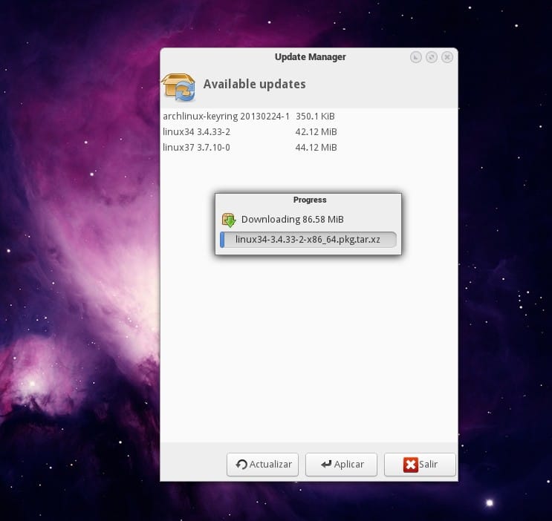The height and width of the screenshot is (521, 552).
Task: Minimize the Update Manager window
Action: pyautogui.click(x=416, y=57)
